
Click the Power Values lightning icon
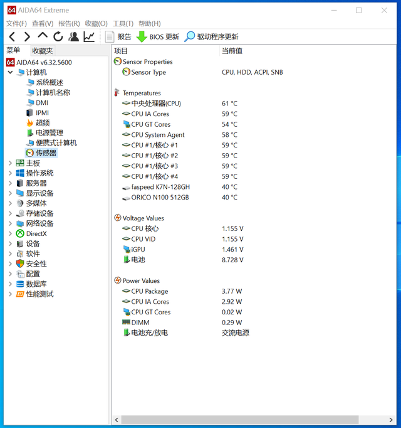(x=118, y=281)
